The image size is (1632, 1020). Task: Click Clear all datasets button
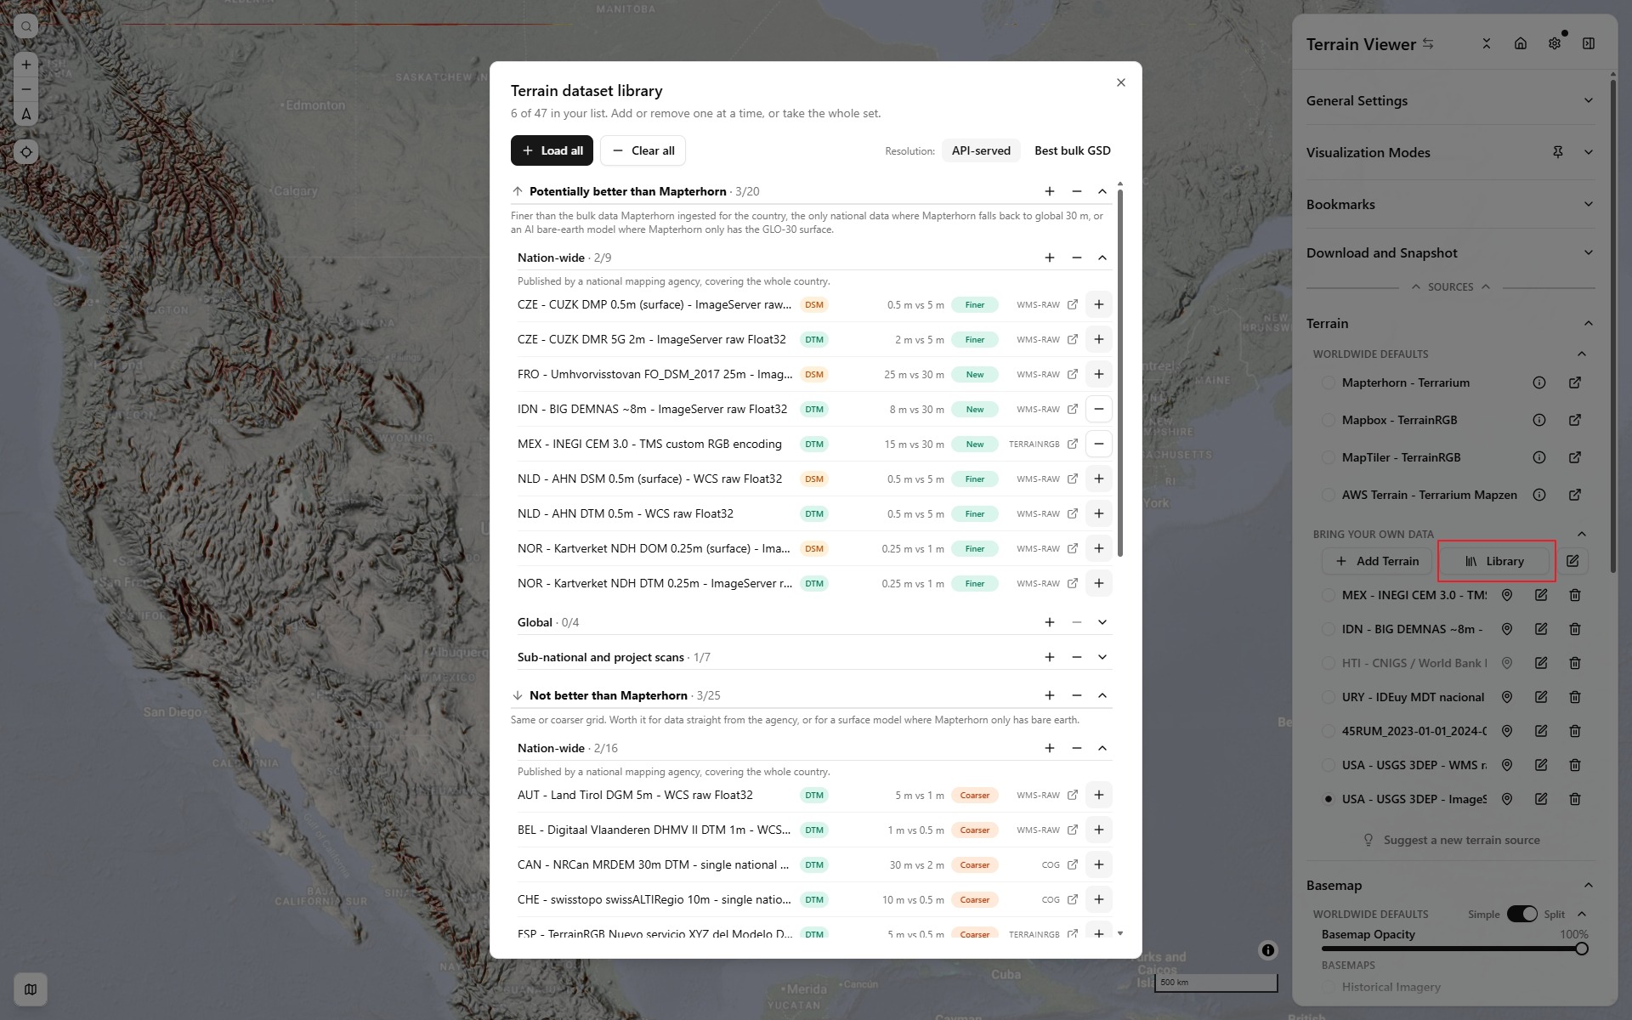click(x=643, y=150)
